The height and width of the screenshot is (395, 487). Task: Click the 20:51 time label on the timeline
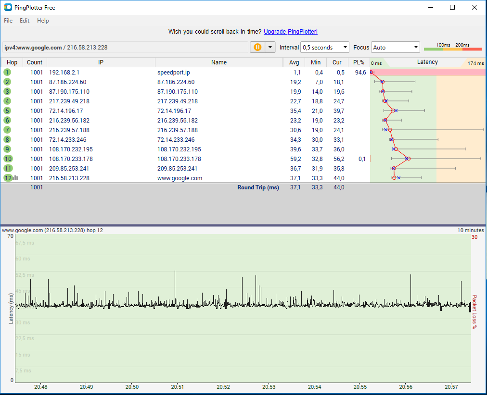(x=178, y=387)
